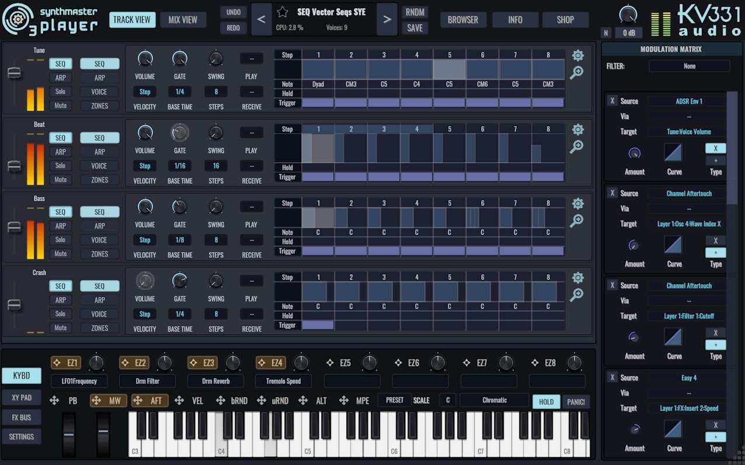Viewport: 745px width, 465px height.
Task: Click the SAVE button
Action: 415,27
